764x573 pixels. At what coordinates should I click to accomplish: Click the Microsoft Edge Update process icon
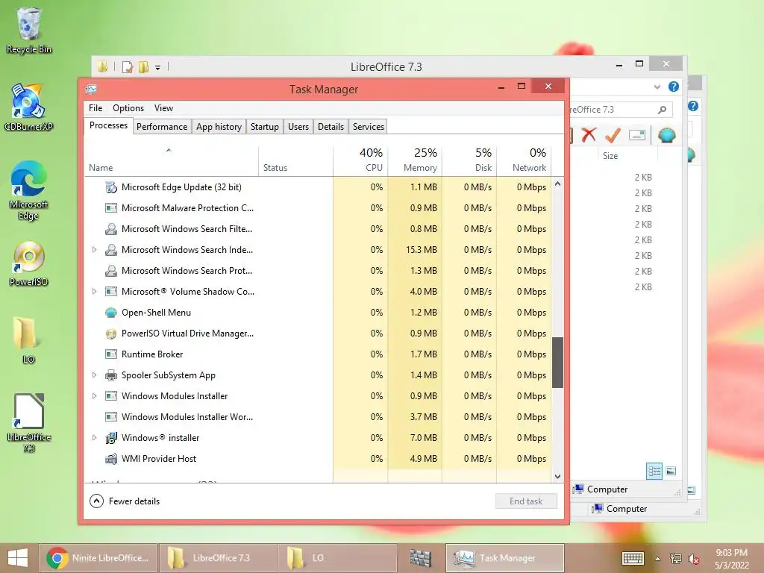point(111,187)
